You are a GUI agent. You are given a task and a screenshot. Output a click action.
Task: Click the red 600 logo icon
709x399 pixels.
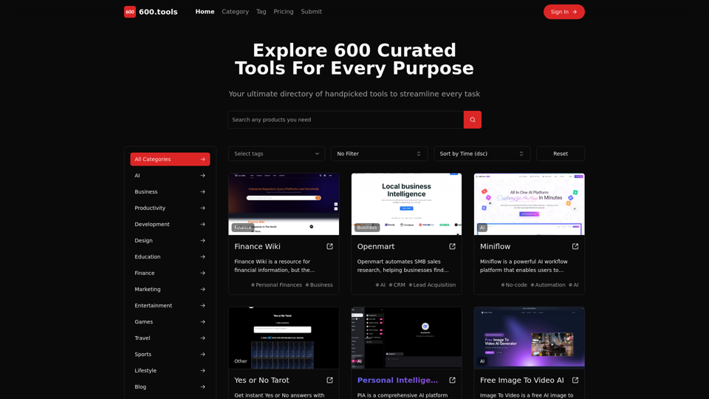(x=130, y=12)
